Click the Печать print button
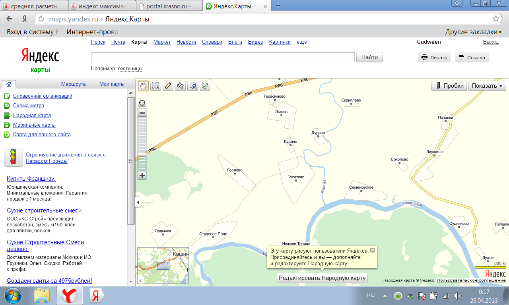Viewport: 509px width, 305px height. [434, 57]
